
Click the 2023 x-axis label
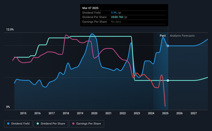point(137,113)
